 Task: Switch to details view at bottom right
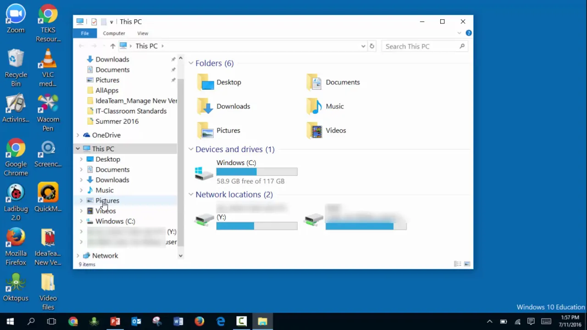(457, 264)
